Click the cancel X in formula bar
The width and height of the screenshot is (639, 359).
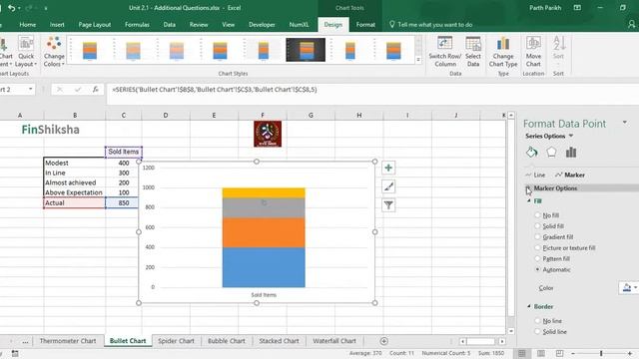[x=60, y=89]
